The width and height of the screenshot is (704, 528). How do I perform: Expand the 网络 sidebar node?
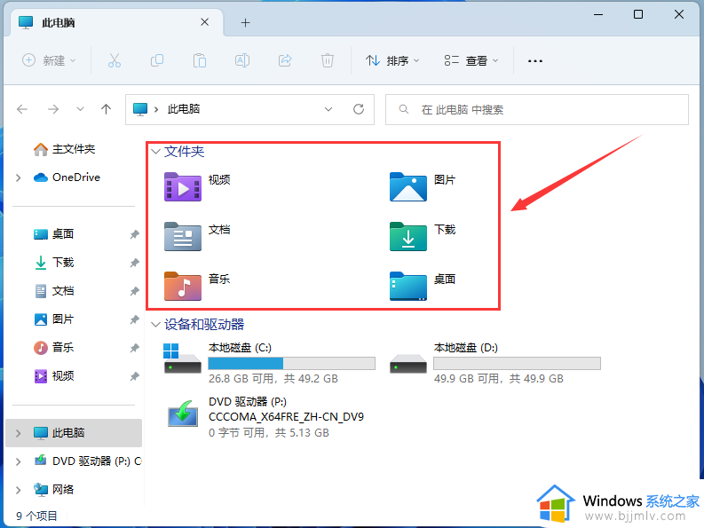point(19,490)
